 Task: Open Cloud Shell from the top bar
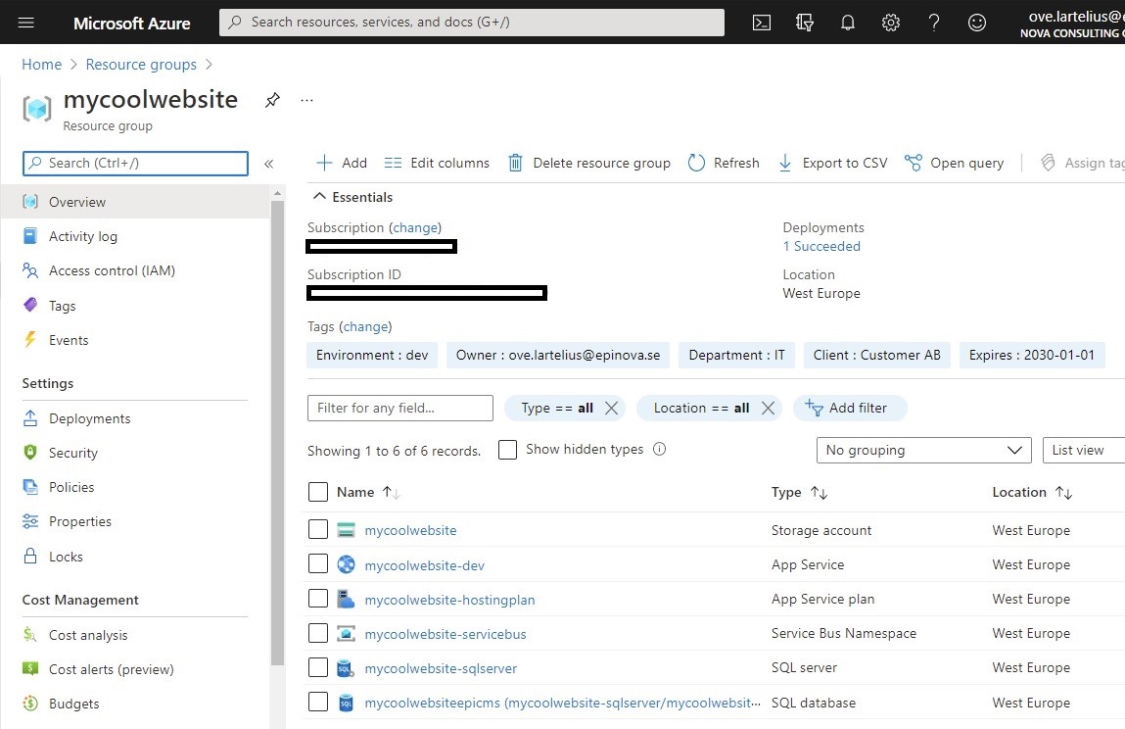[x=762, y=22]
